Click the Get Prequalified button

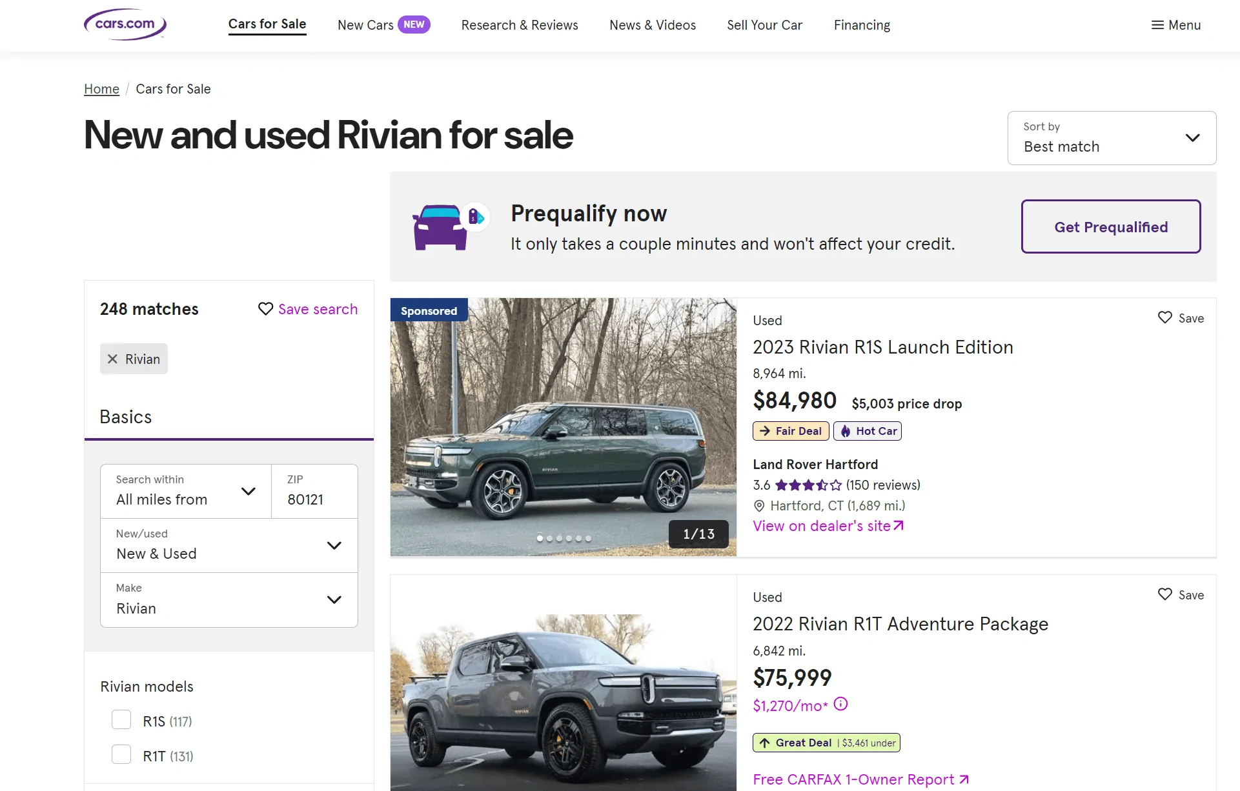click(x=1111, y=226)
